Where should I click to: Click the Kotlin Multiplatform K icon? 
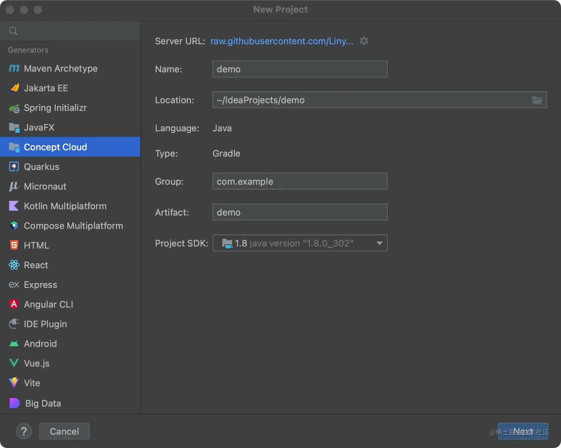14,206
